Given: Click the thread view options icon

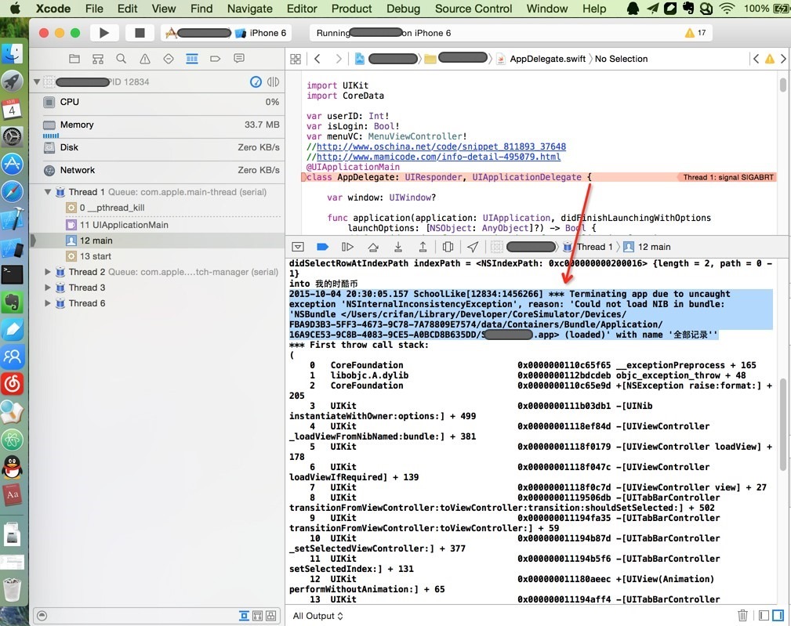Looking at the screenshot, I should coord(273,81).
